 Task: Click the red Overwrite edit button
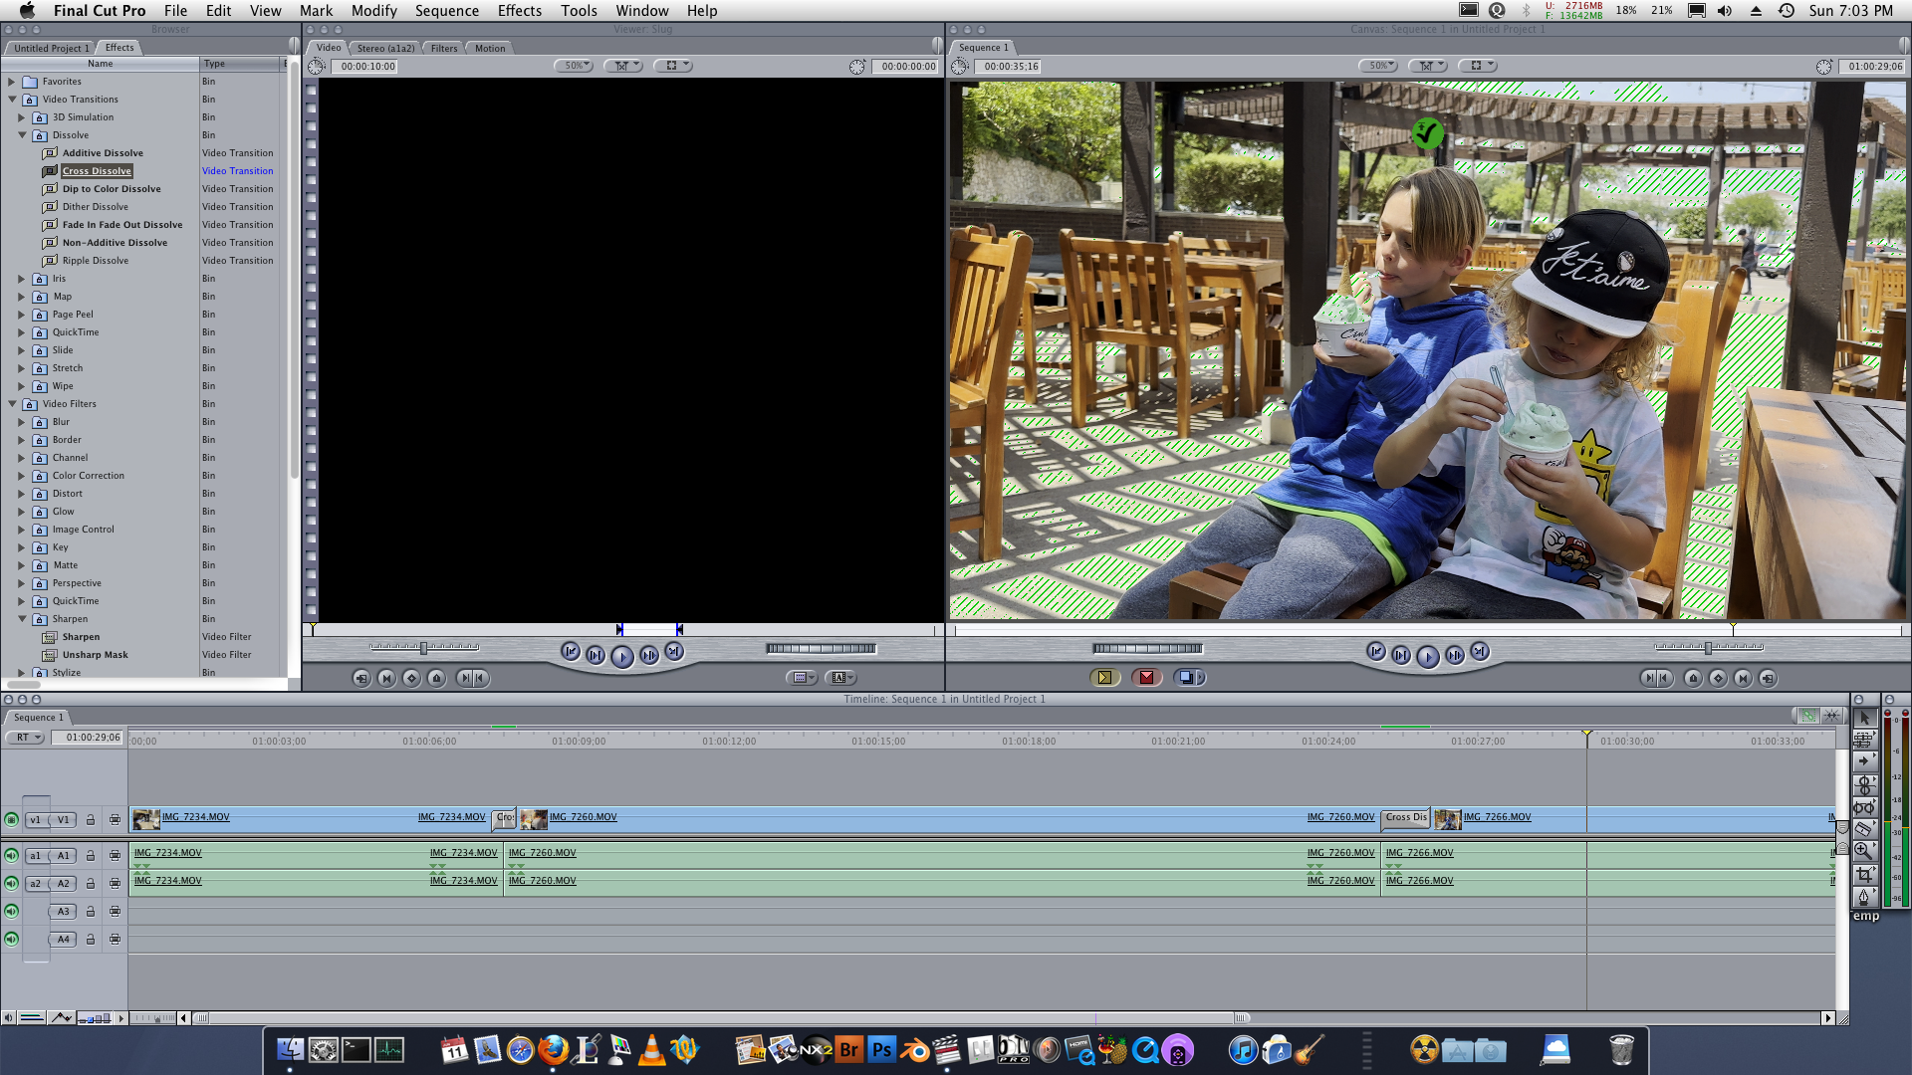[1146, 678]
